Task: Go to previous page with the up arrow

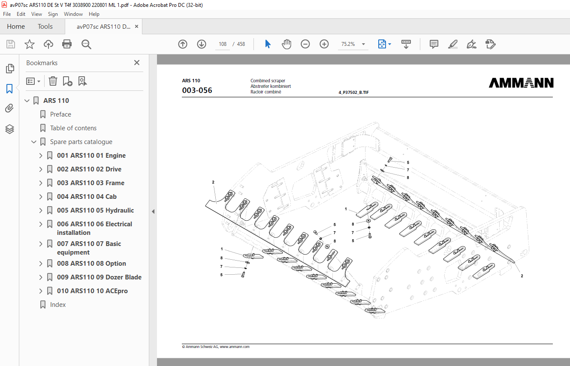Action: point(183,44)
